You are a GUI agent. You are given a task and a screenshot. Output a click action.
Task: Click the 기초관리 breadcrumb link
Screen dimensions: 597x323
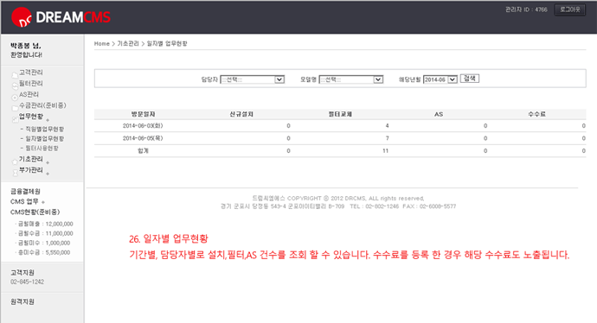pyautogui.click(x=128, y=44)
